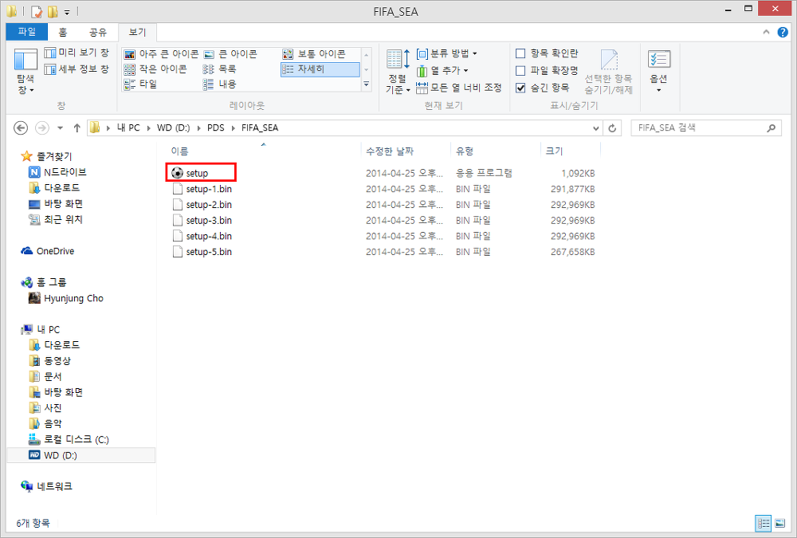Select 자세히 details layout

pos(320,69)
